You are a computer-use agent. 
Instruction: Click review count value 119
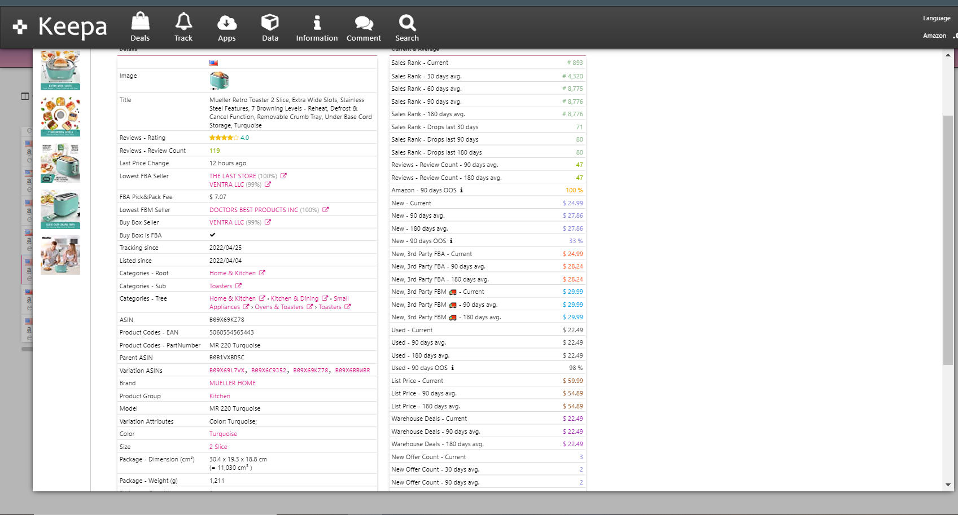click(215, 151)
